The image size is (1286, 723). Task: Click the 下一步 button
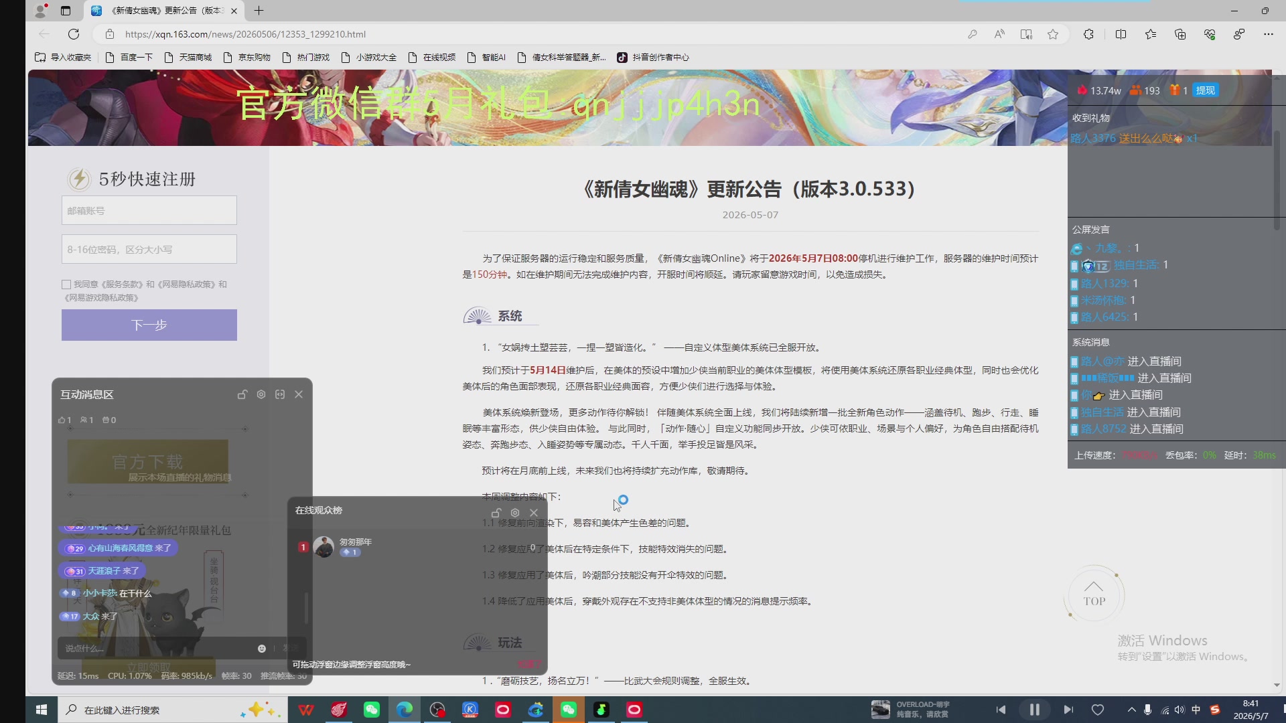pyautogui.click(x=149, y=325)
